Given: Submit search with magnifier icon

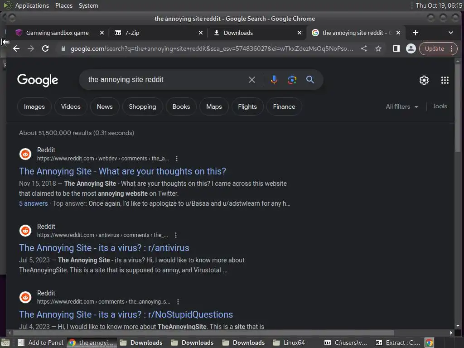Looking at the screenshot, I should pyautogui.click(x=310, y=80).
